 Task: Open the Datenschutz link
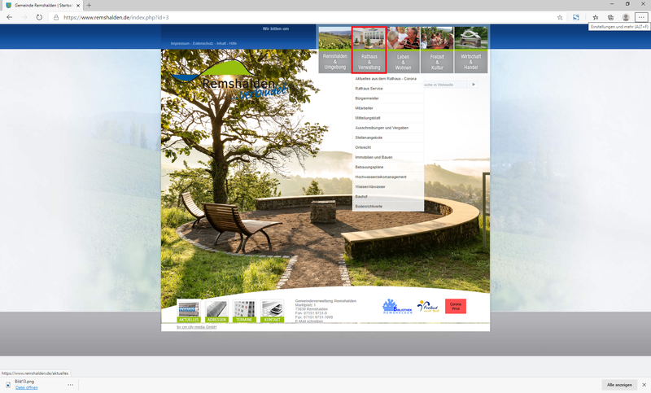click(203, 43)
